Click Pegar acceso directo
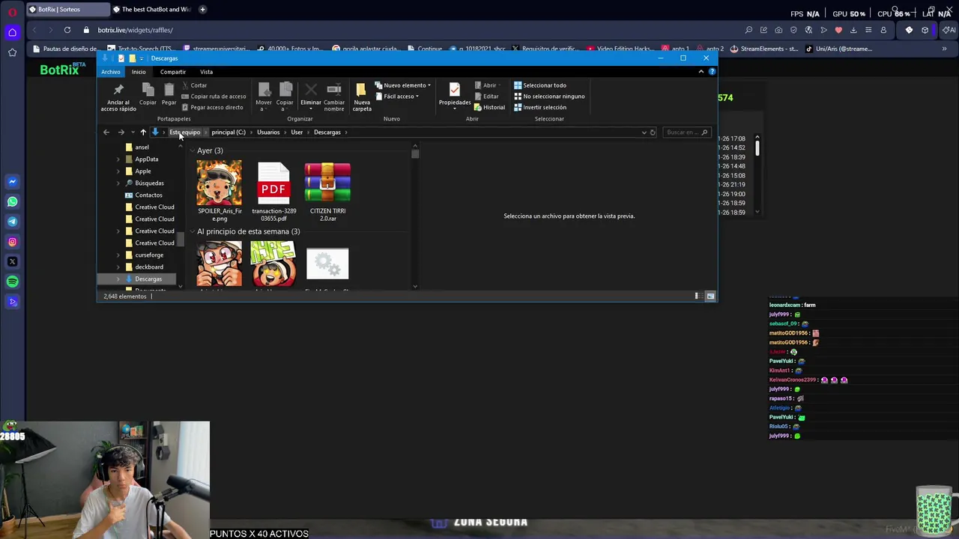This screenshot has width=959, height=539. coord(212,107)
